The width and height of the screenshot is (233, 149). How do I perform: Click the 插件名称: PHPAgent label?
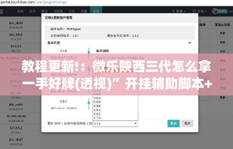pos(66,29)
